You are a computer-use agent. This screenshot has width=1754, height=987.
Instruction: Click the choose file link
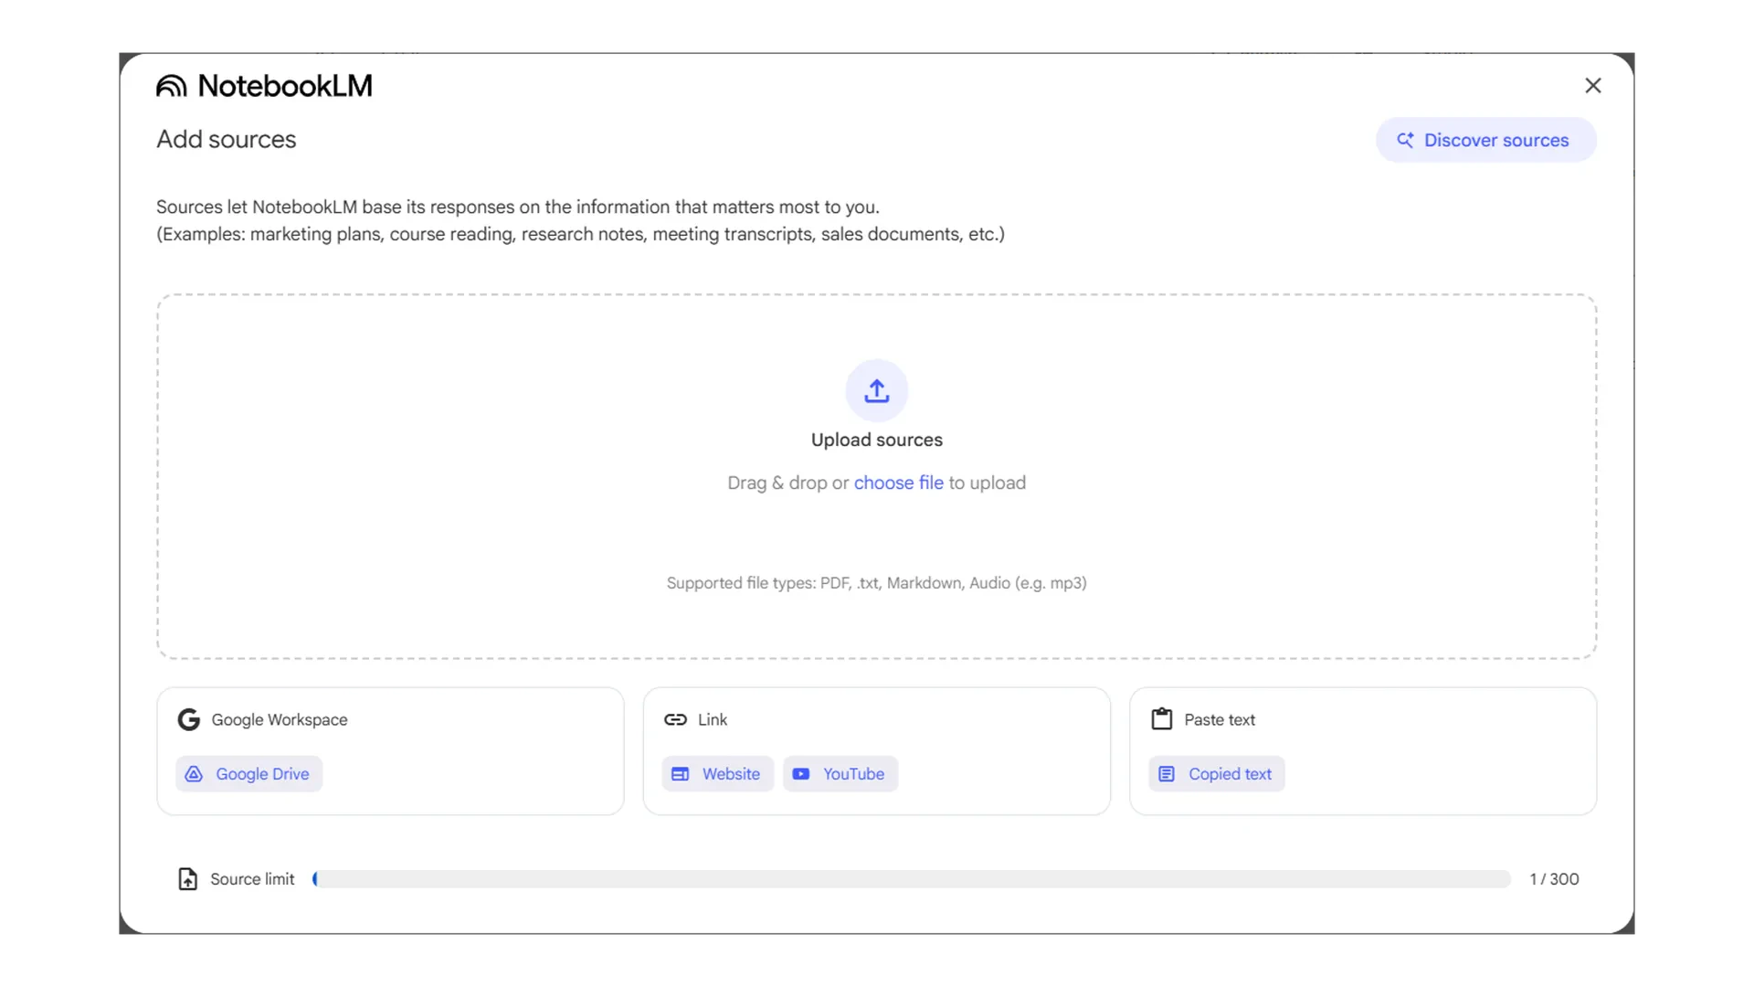pyautogui.click(x=899, y=483)
